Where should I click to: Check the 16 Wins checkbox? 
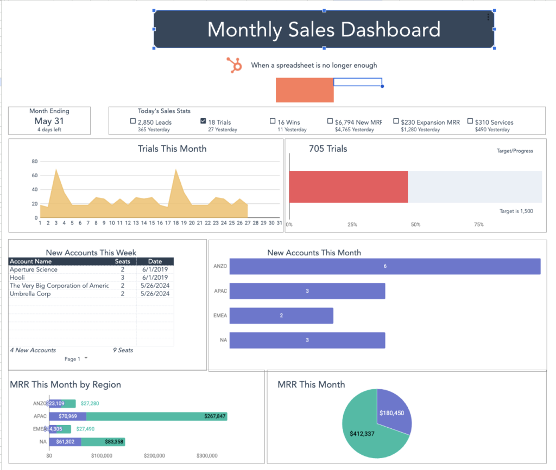point(273,121)
